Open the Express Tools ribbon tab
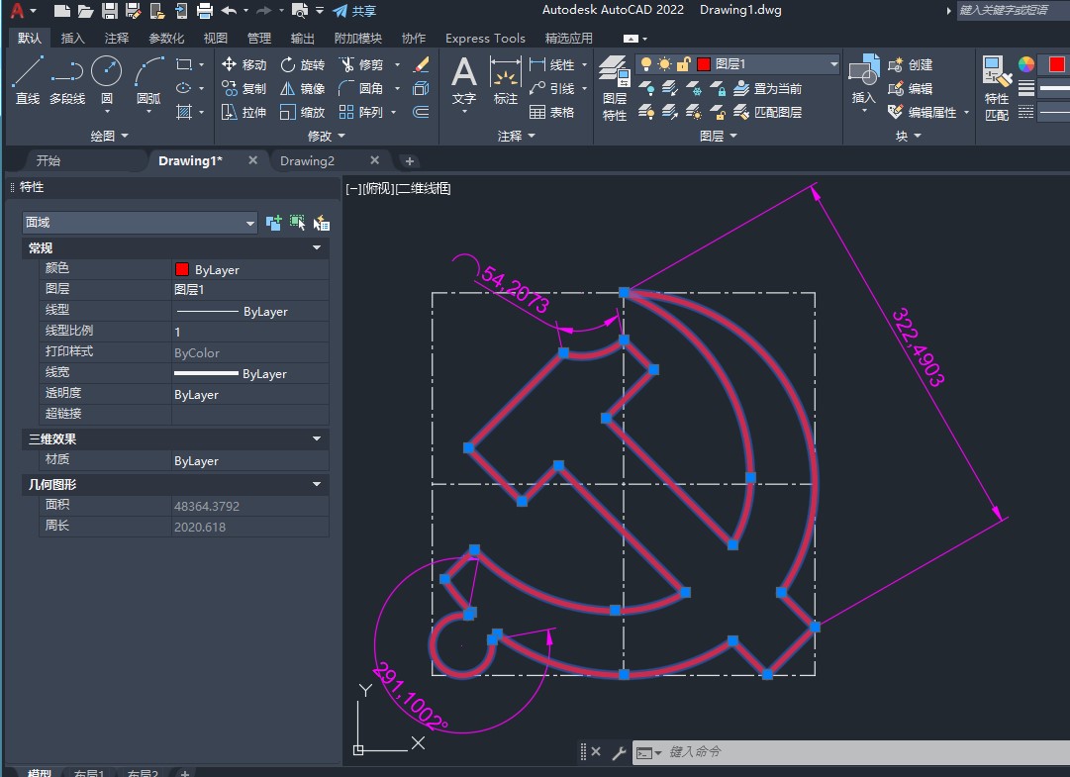 tap(485, 39)
